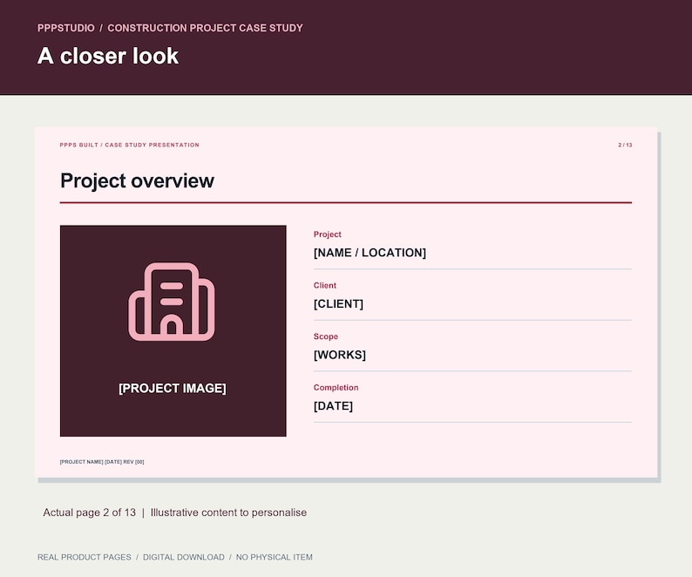692x577 pixels.
Task: Click the 'A closer look' heading
Action: [x=108, y=56]
